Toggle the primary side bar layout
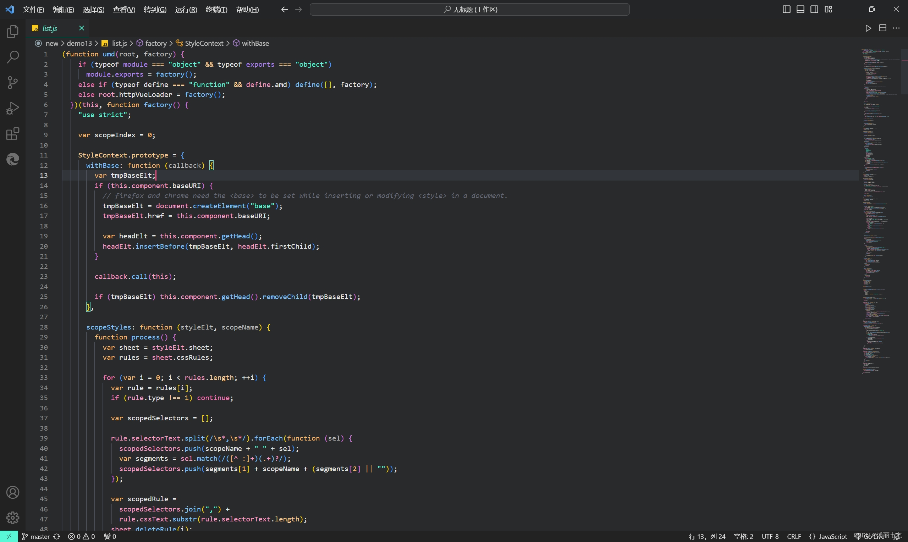The width and height of the screenshot is (908, 542). pos(786,10)
